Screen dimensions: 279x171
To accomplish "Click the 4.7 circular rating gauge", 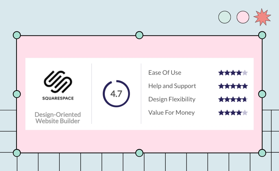I will (x=116, y=94).
